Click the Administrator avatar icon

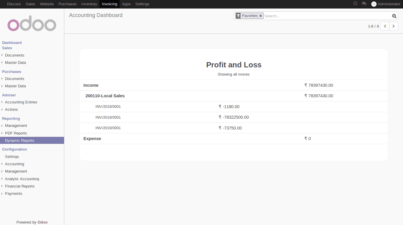[374, 4]
